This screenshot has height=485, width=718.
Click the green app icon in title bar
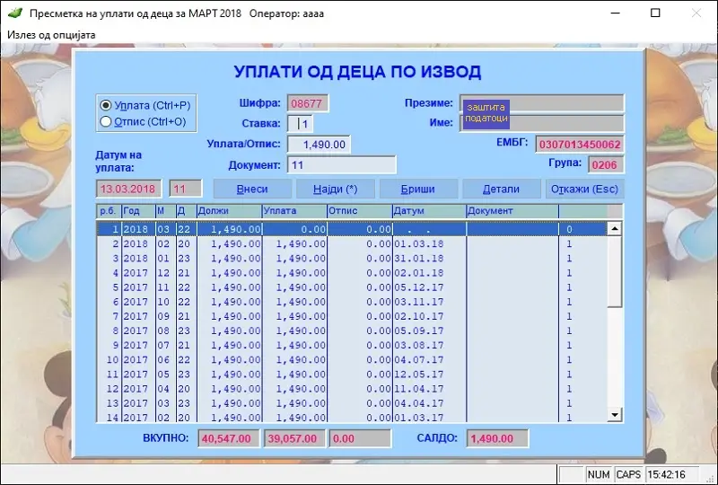pos(14,13)
